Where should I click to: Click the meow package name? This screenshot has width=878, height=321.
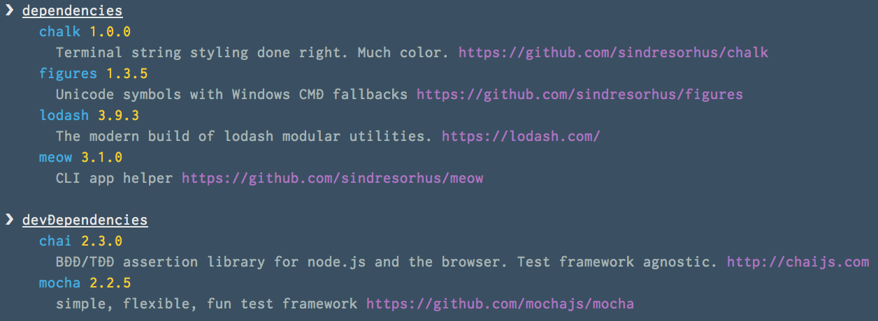(x=55, y=157)
